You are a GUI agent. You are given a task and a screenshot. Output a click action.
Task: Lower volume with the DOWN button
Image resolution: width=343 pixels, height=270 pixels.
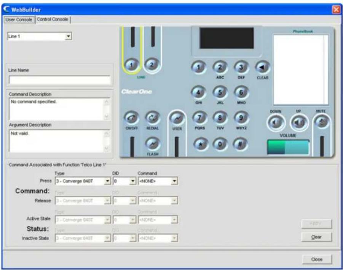pyautogui.click(x=276, y=123)
